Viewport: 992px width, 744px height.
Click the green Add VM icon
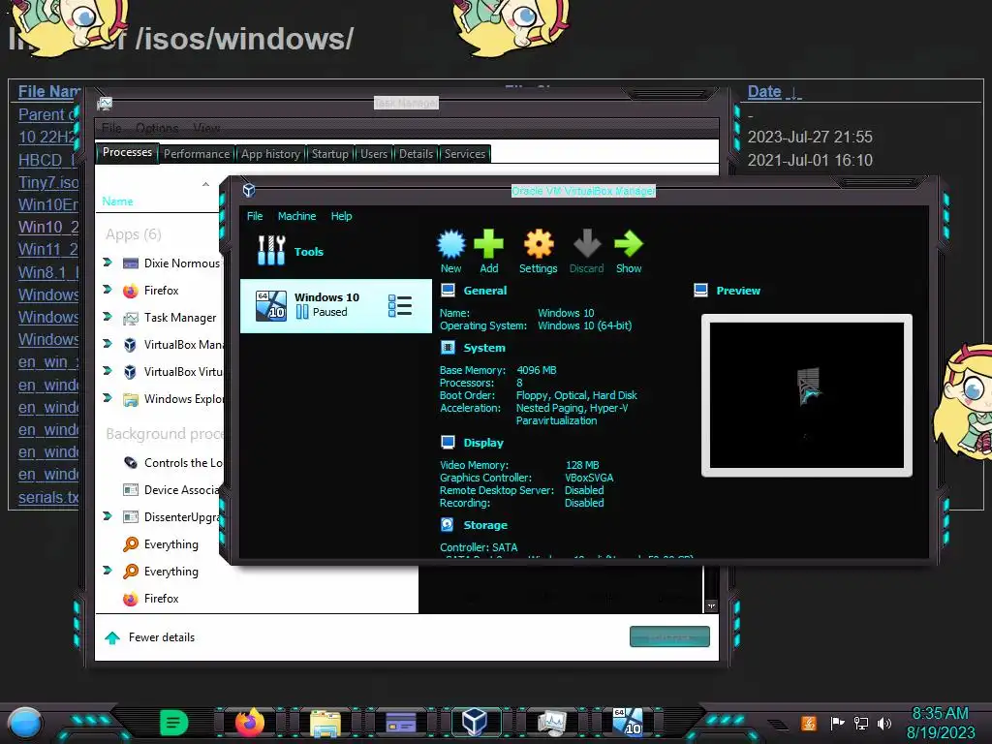click(x=488, y=251)
